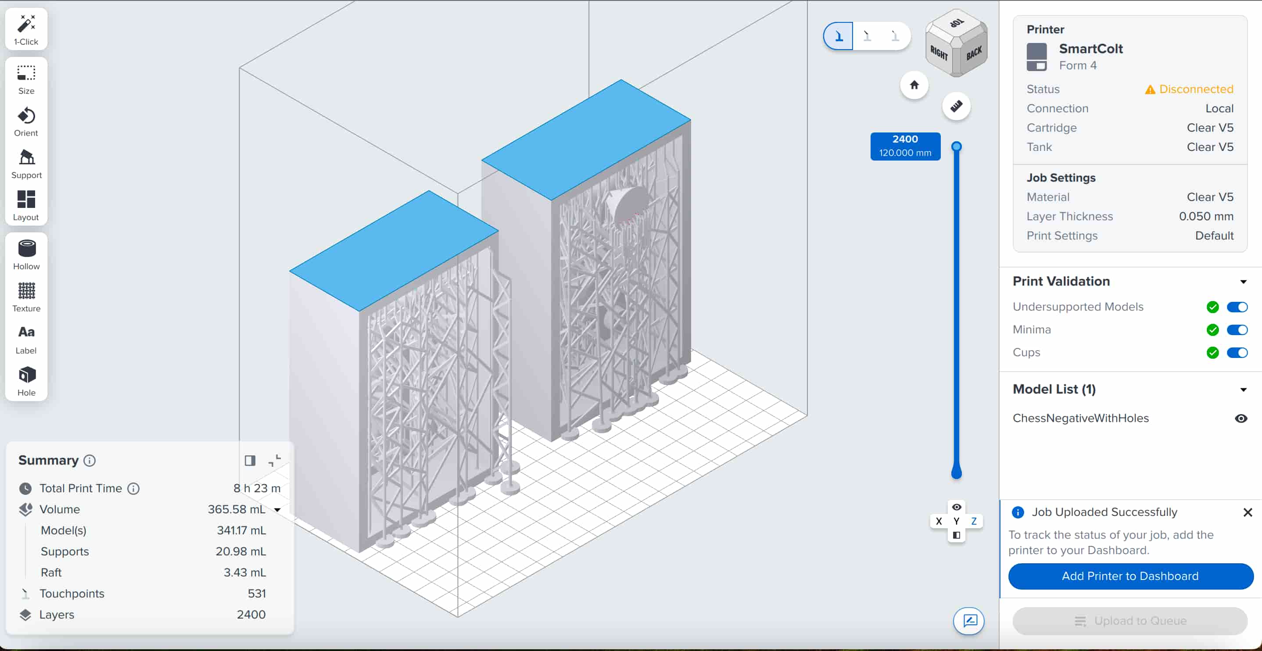This screenshot has width=1262, height=651.
Task: Dismiss the Job Uploaded Successfully notification
Action: [x=1248, y=512]
